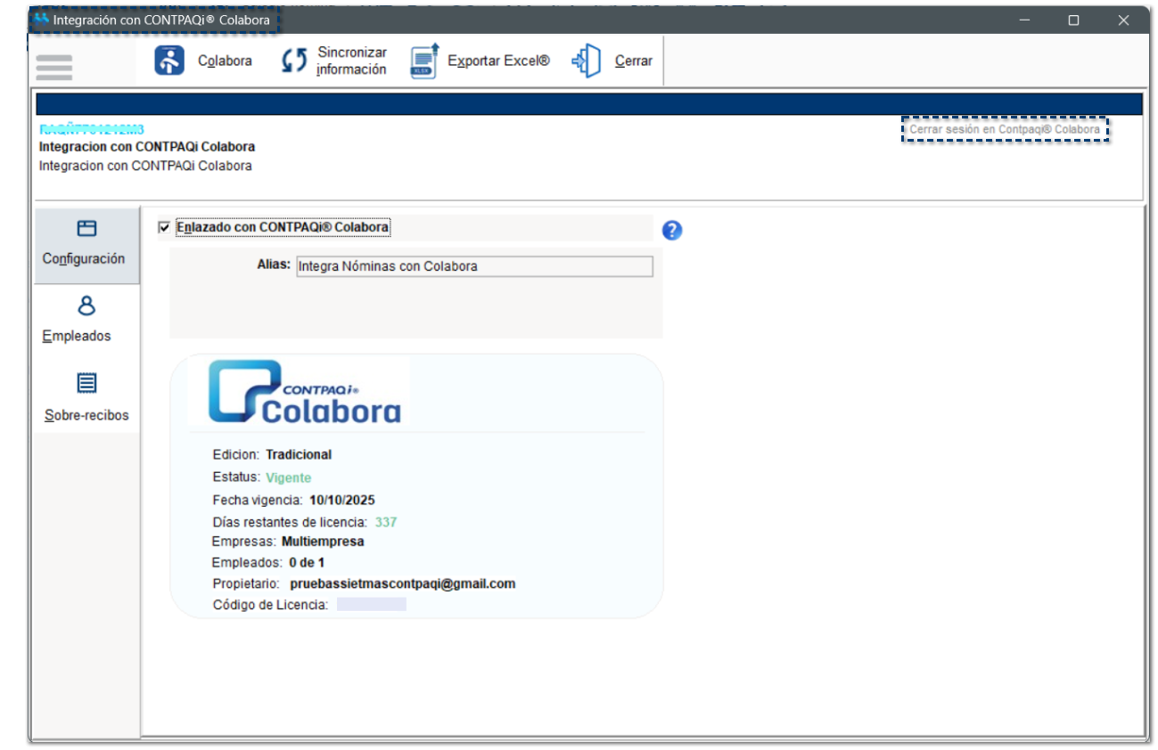Minimize the Integración con CONTPAQi window
1158x750 pixels.
(1025, 20)
